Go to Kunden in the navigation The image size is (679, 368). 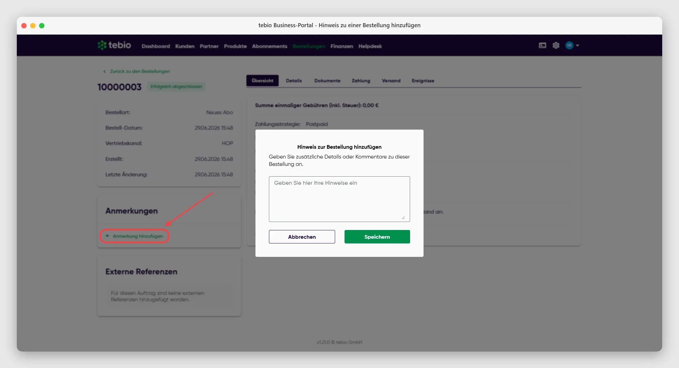click(x=185, y=46)
